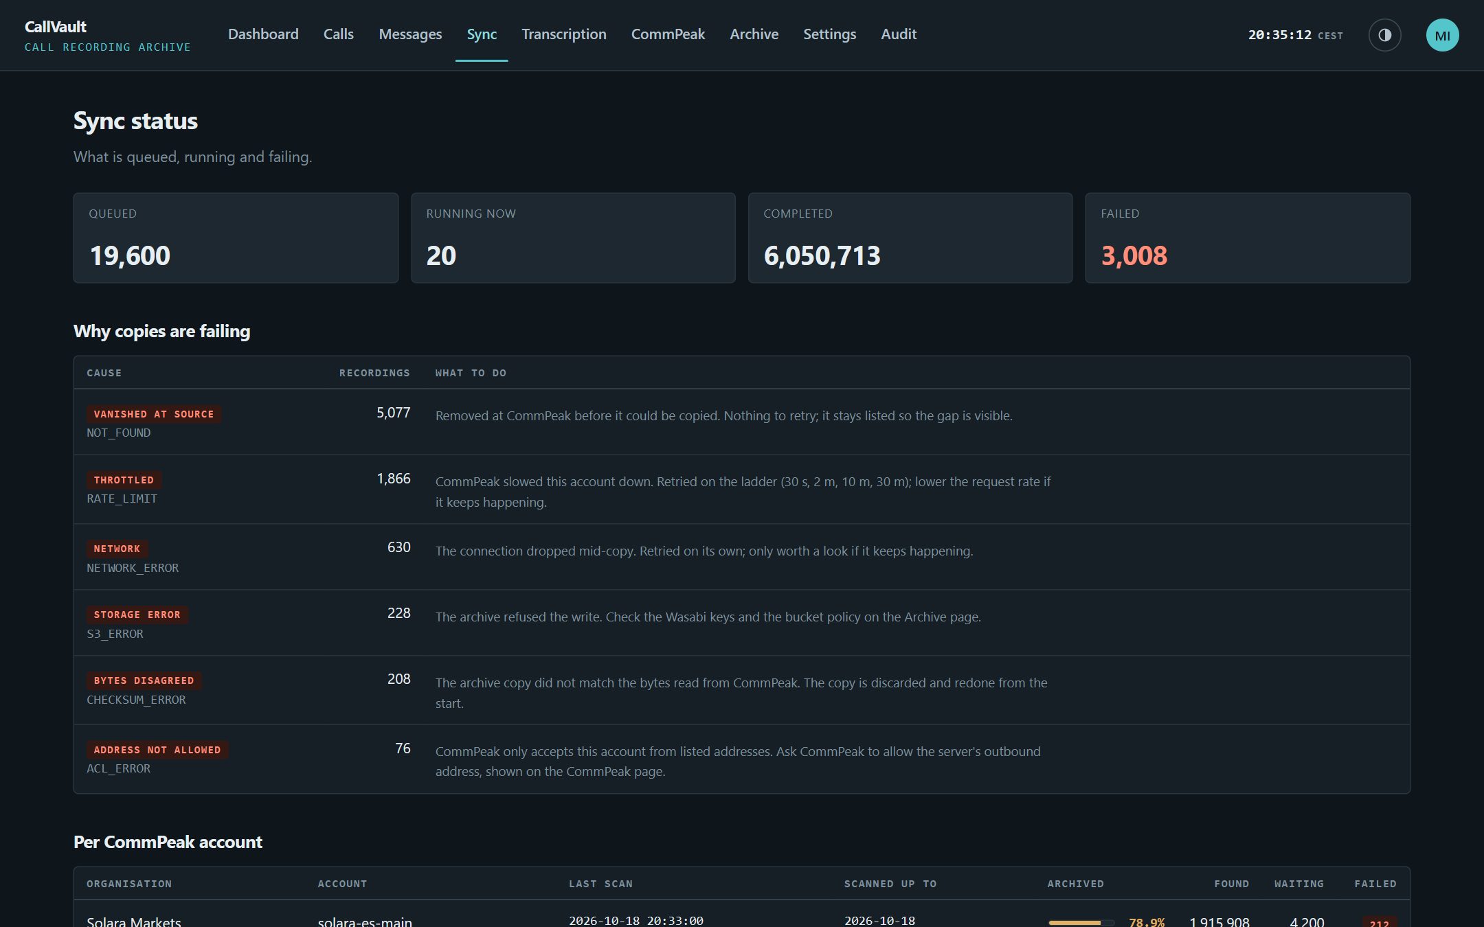Select the THROTTLED badge

point(124,480)
